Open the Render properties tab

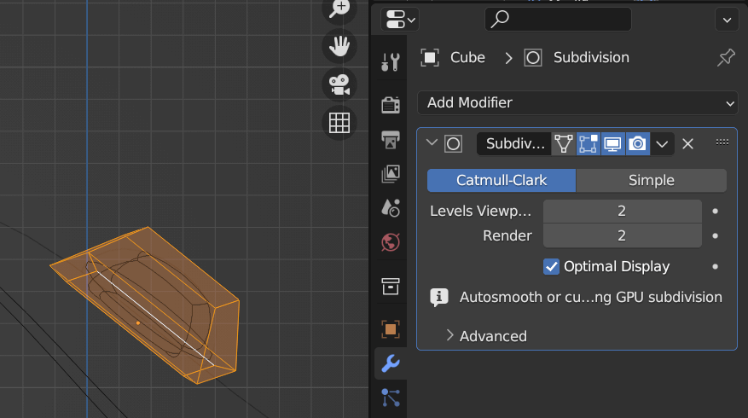(x=391, y=104)
